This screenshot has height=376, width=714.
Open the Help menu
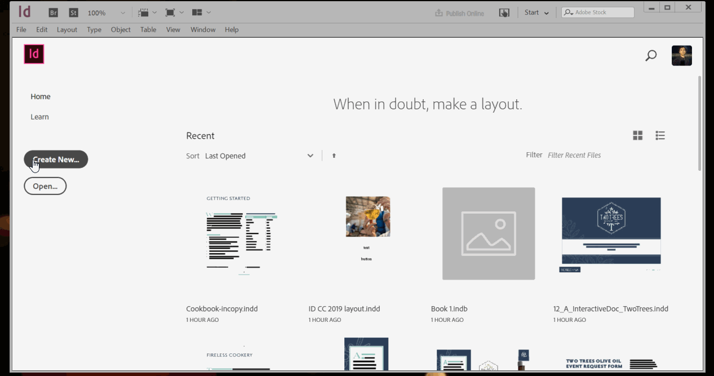click(x=232, y=29)
